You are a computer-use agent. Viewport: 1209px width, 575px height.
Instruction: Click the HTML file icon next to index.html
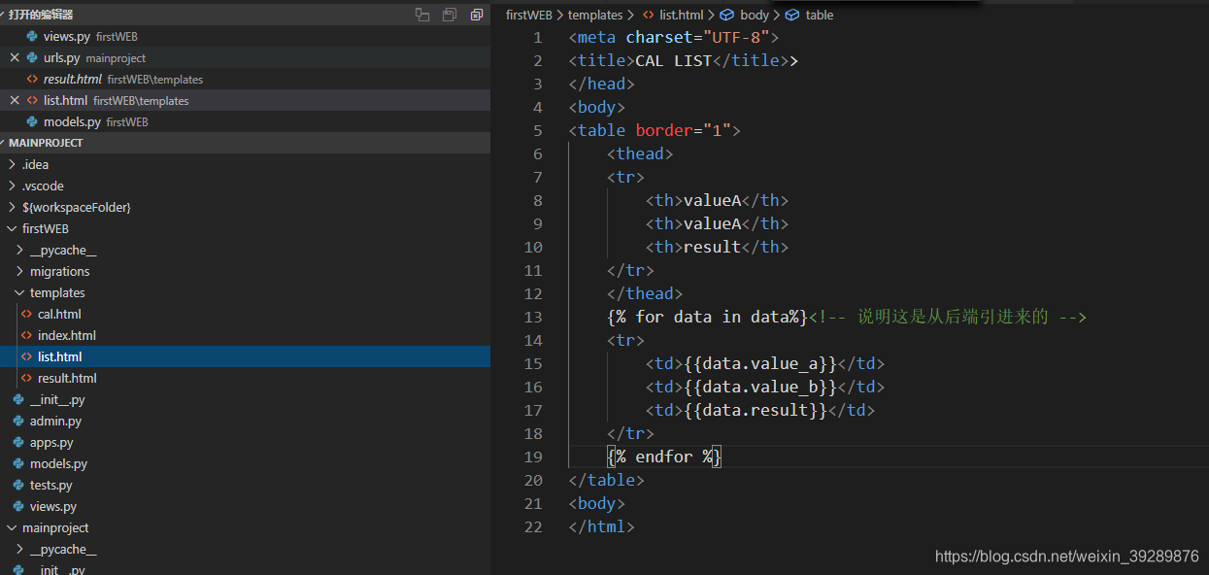(26, 335)
